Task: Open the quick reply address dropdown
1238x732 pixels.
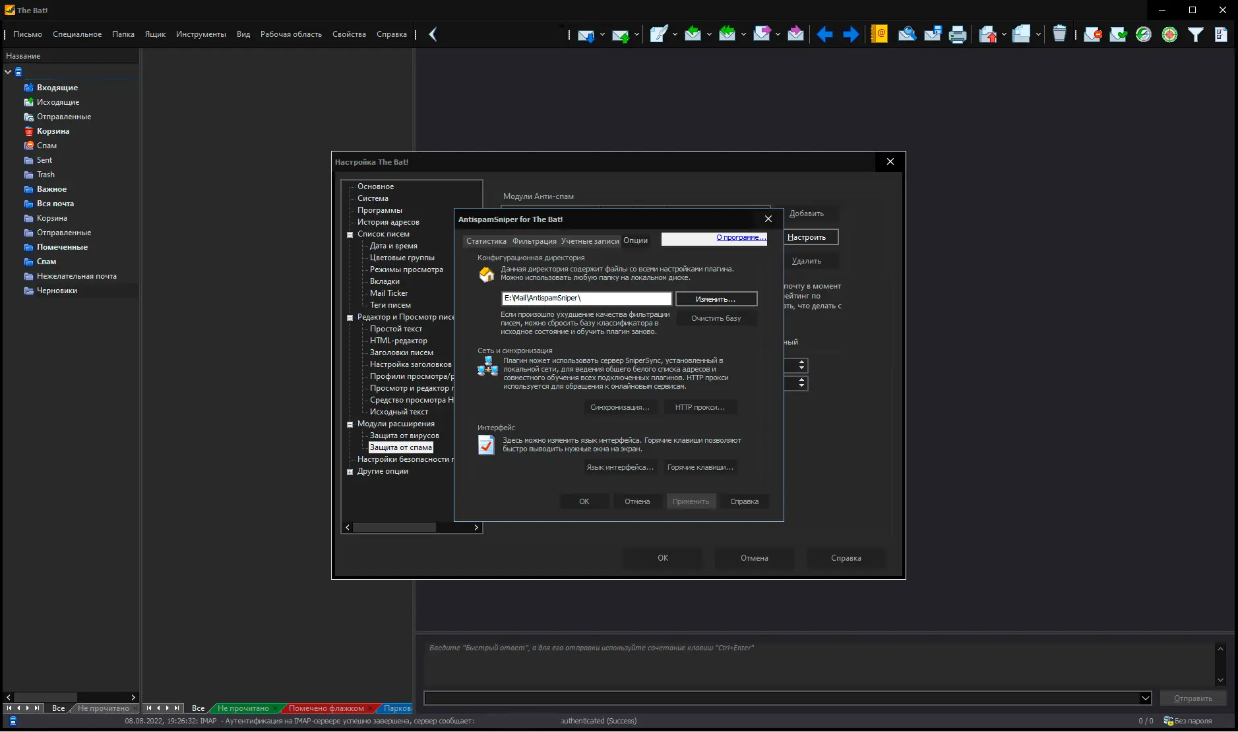Action: point(1145,698)
